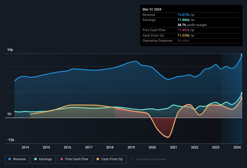This screenshot has height=168, width=247.
Task: Click the -₹2b y-axis label
Action: pos(11,140)
